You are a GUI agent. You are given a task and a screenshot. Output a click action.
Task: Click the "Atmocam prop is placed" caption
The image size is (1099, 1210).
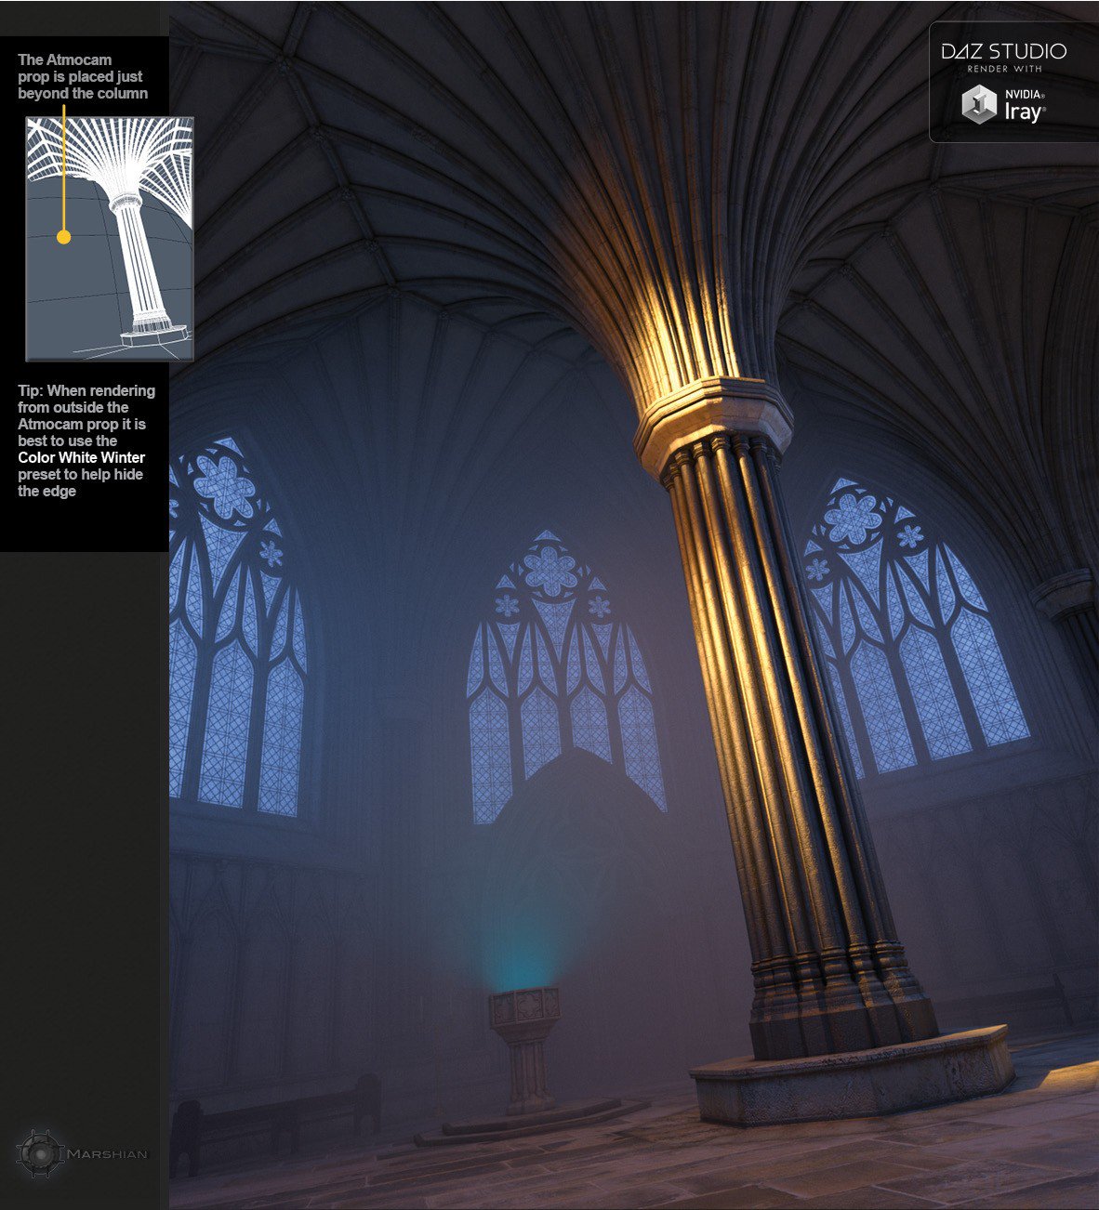click(82, 76)
